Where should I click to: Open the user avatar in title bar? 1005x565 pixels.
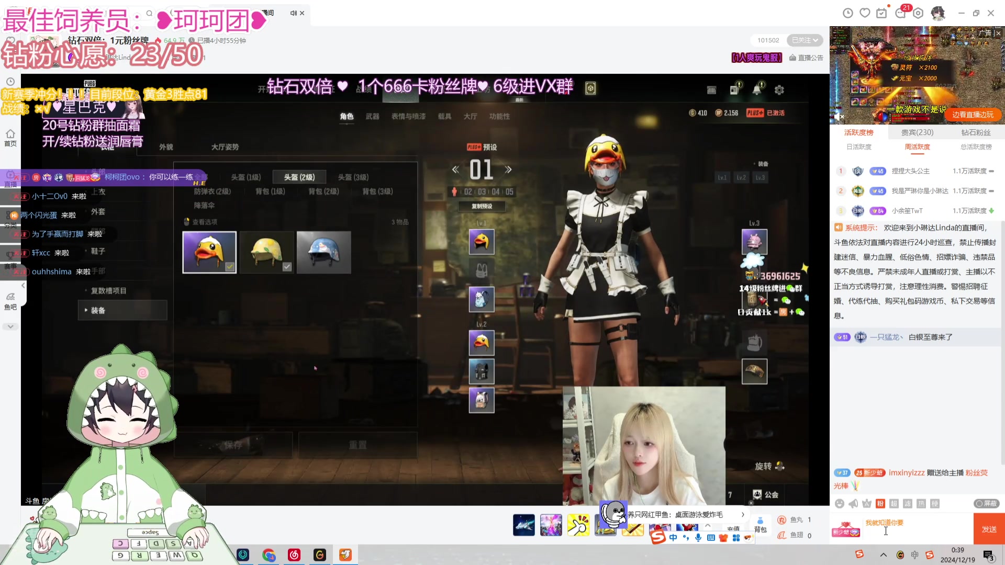pyautogui.click(x=937, y=13)
